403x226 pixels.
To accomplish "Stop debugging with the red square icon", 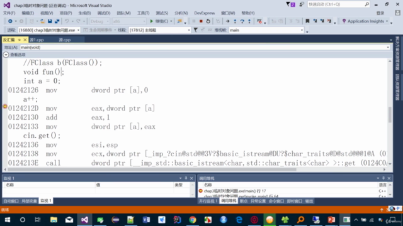I will coord(201,21).
